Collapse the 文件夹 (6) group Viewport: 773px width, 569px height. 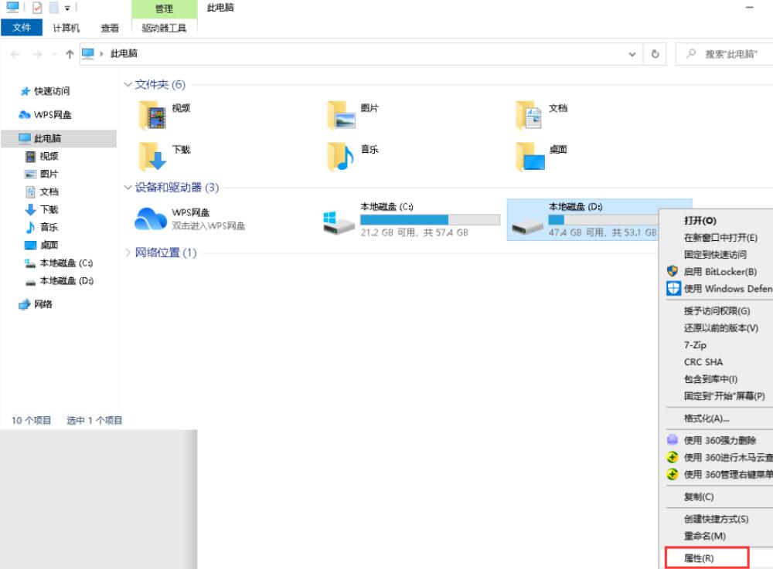128,85
